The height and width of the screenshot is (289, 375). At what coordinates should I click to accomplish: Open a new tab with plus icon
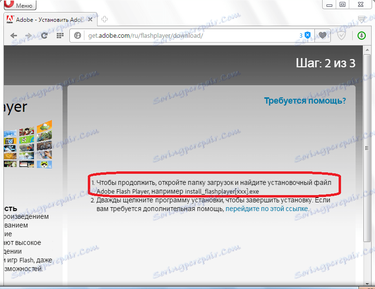[x=104, y=19]
